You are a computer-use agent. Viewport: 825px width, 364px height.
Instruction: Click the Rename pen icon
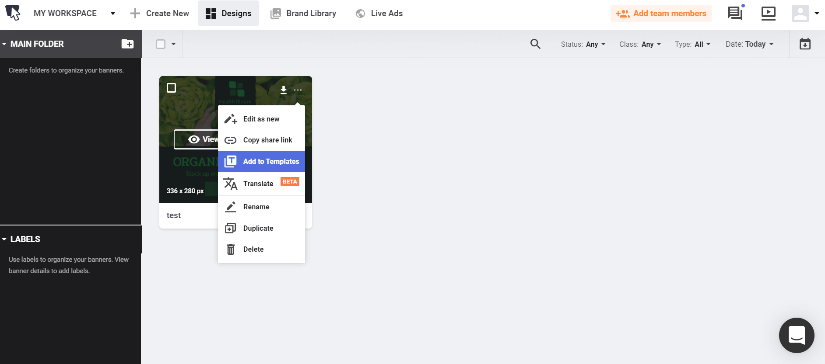(231, 207)
